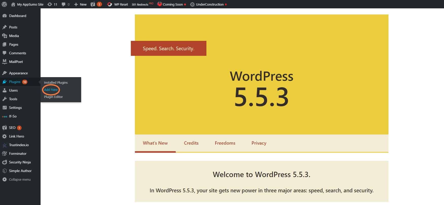Open the Trustindex.io menu
Image resolution: width=444 pixels, height=205 pixels.
pyautogui.click(x=20, y=145)
